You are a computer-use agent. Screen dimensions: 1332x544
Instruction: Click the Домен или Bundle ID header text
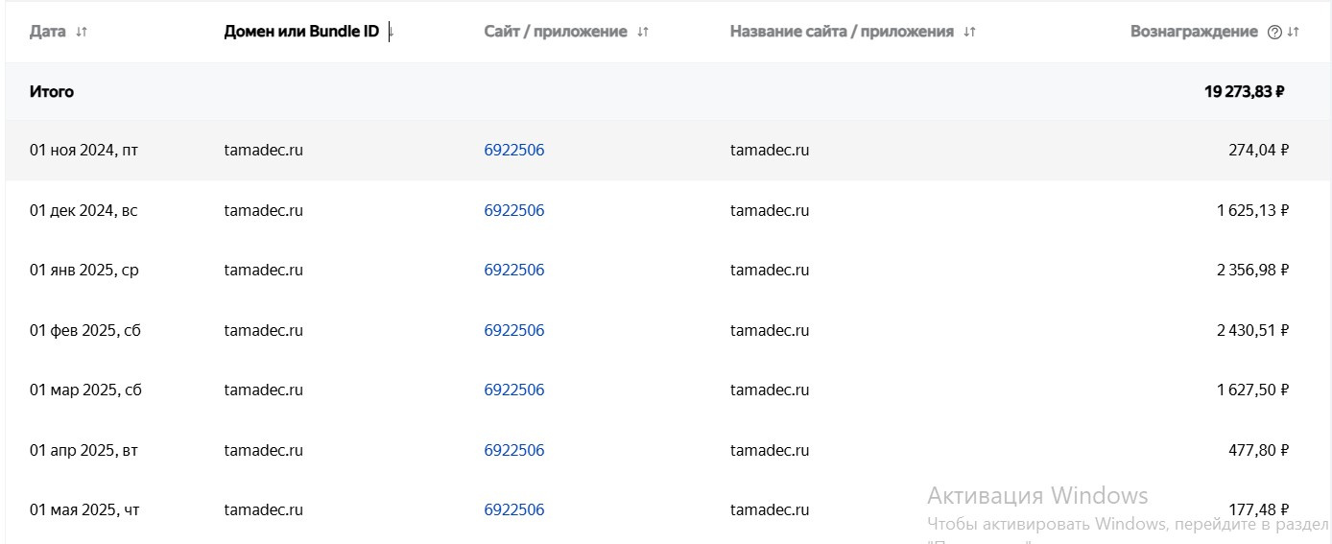(x=301, y=32)
